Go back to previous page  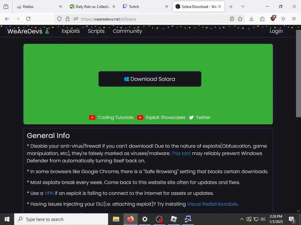point(7,19)
